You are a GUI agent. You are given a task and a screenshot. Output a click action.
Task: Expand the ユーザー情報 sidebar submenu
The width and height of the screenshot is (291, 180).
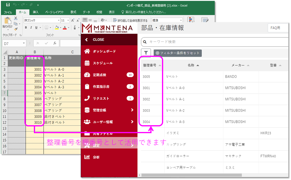132,122
